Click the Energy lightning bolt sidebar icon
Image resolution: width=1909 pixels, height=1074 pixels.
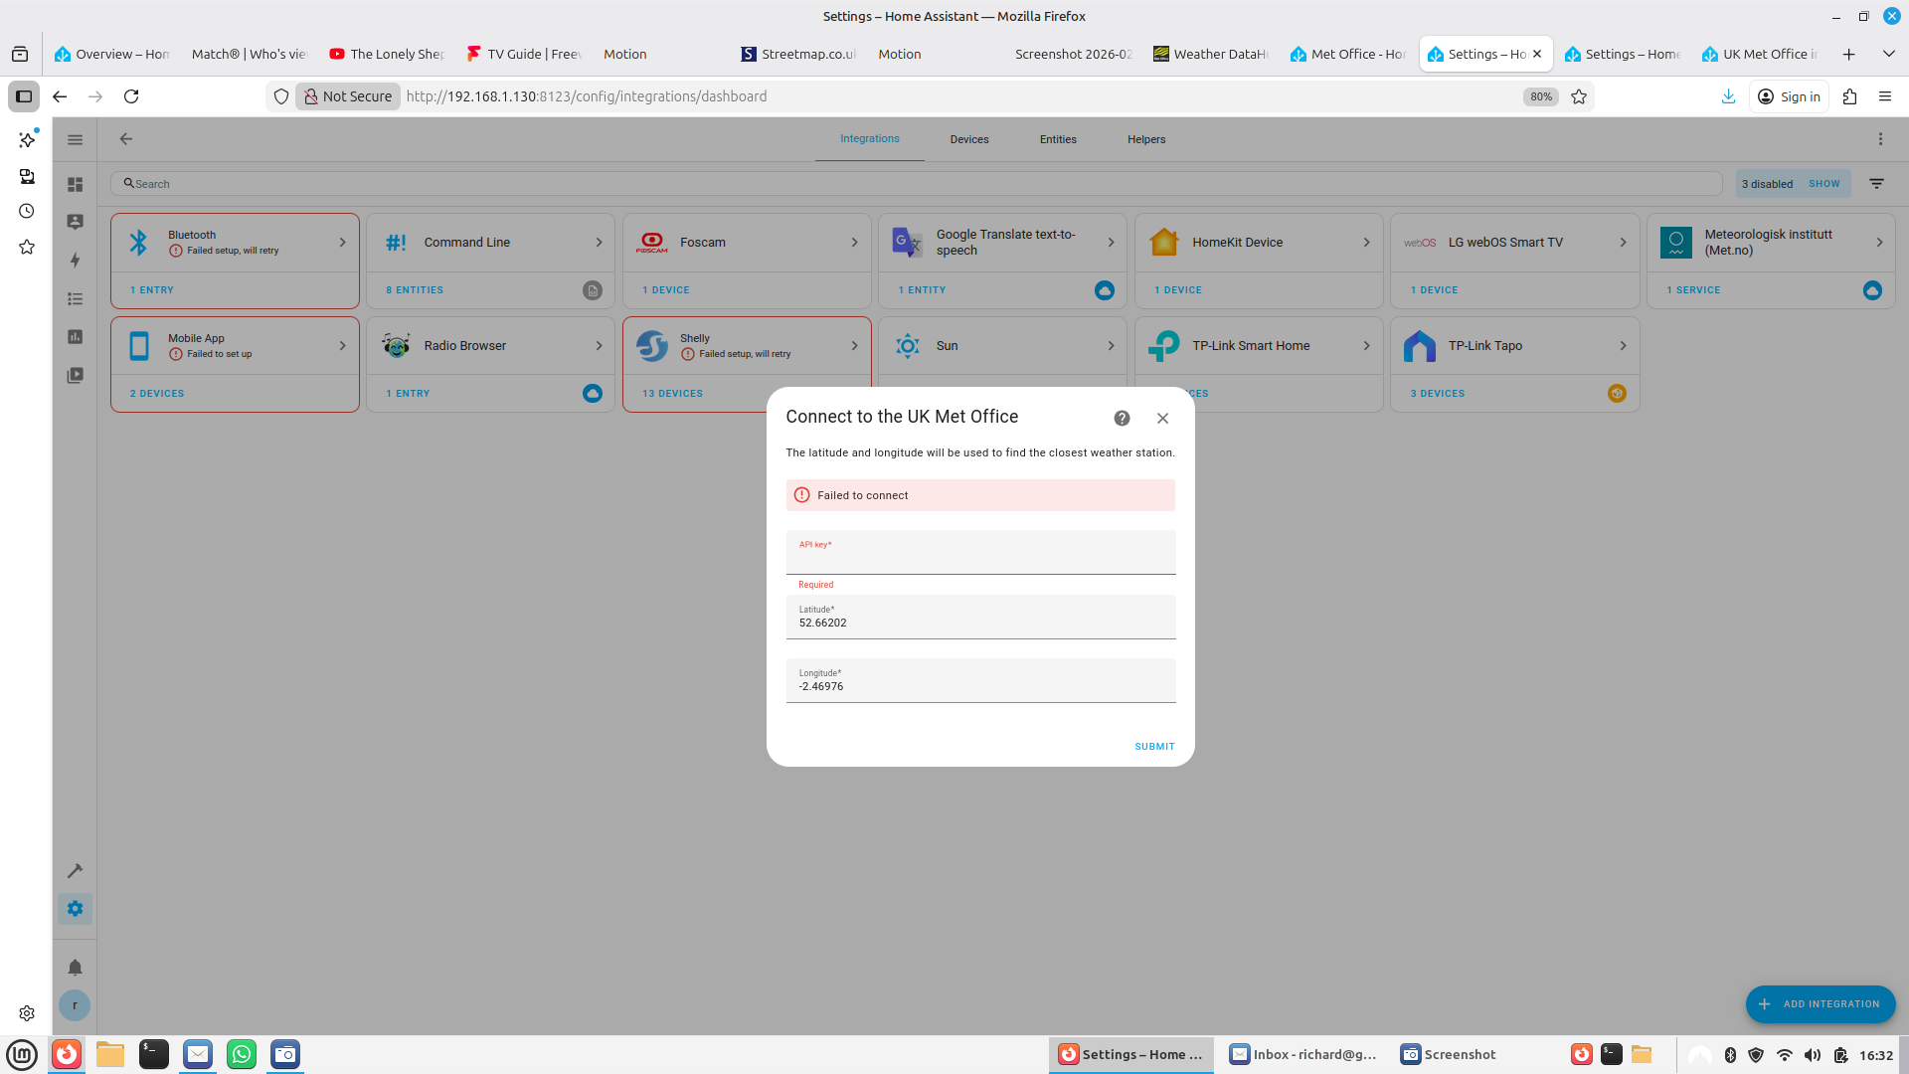tap(75, 261)
